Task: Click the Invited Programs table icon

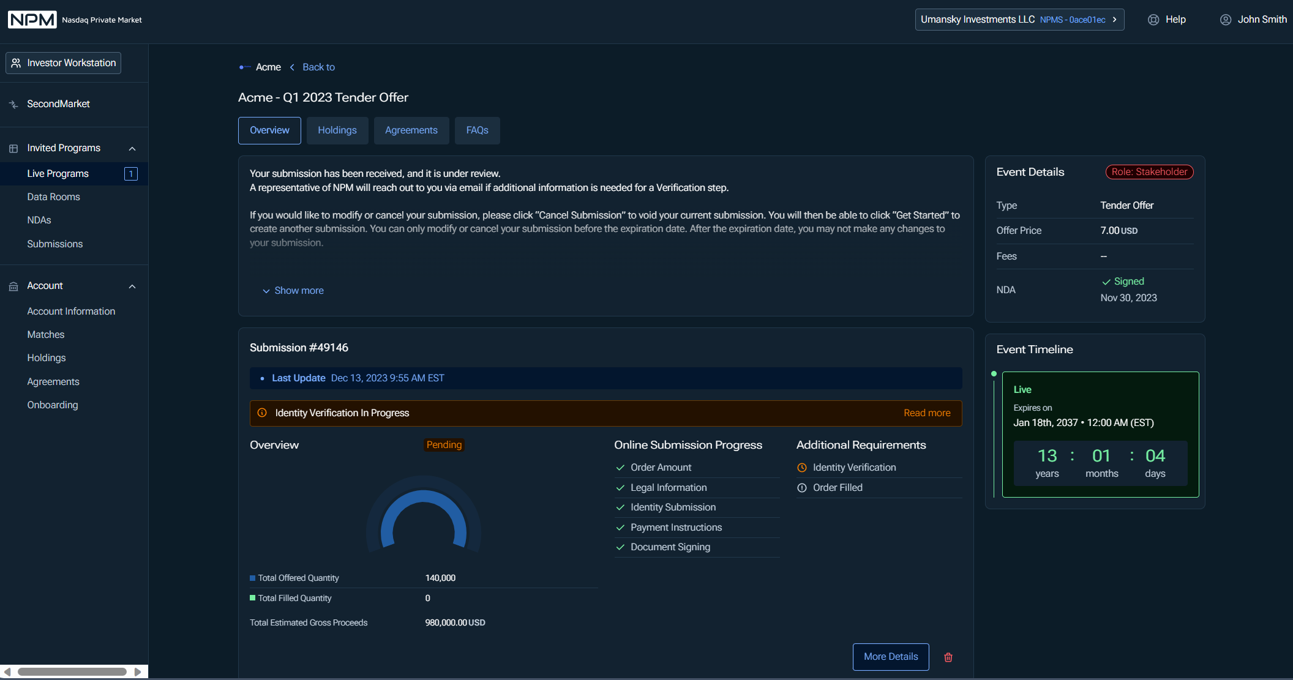Action: point(13,149)
